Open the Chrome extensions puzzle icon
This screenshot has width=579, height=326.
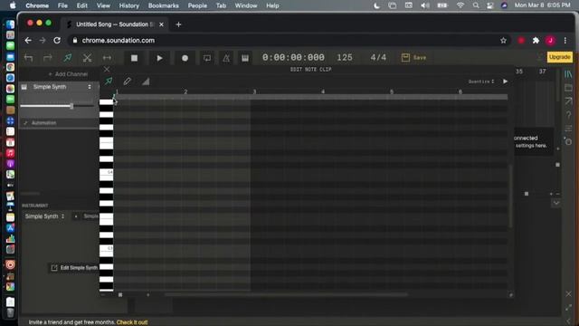point(536,41)
